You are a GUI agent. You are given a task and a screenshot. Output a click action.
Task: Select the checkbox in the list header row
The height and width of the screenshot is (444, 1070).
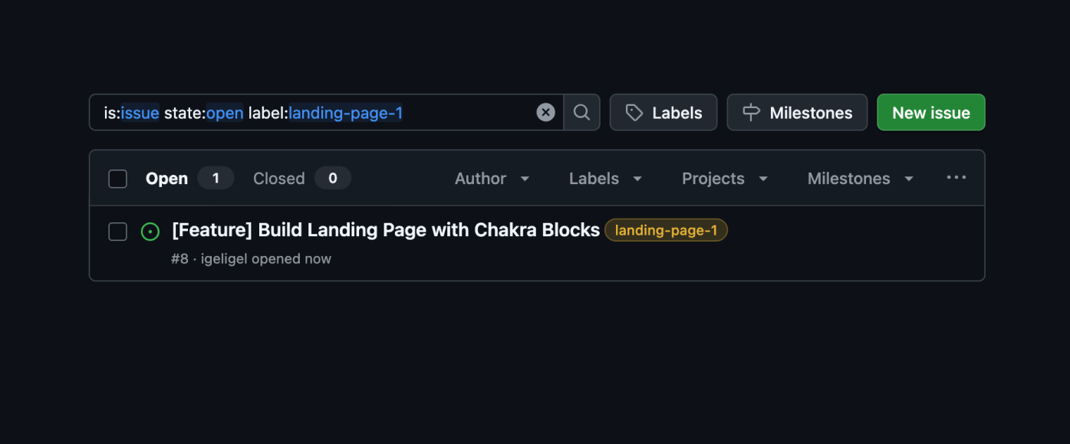[x=117, y=178]
